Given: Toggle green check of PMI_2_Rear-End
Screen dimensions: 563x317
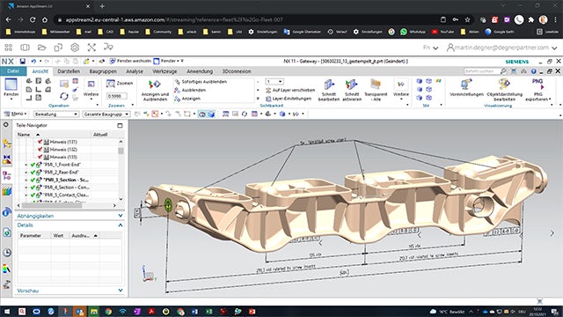Looking at the screenshot, I should pyautogui.click(x=33, y=173).
